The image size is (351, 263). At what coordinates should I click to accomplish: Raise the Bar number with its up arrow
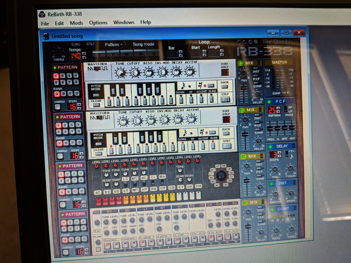pos(180,52)
